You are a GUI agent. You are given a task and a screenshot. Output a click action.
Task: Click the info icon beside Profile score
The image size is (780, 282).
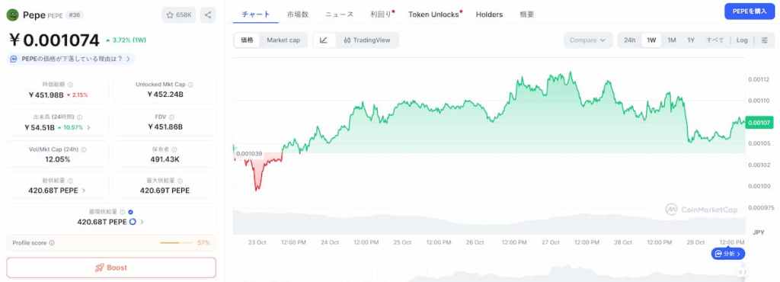click(x=52, y=243)
